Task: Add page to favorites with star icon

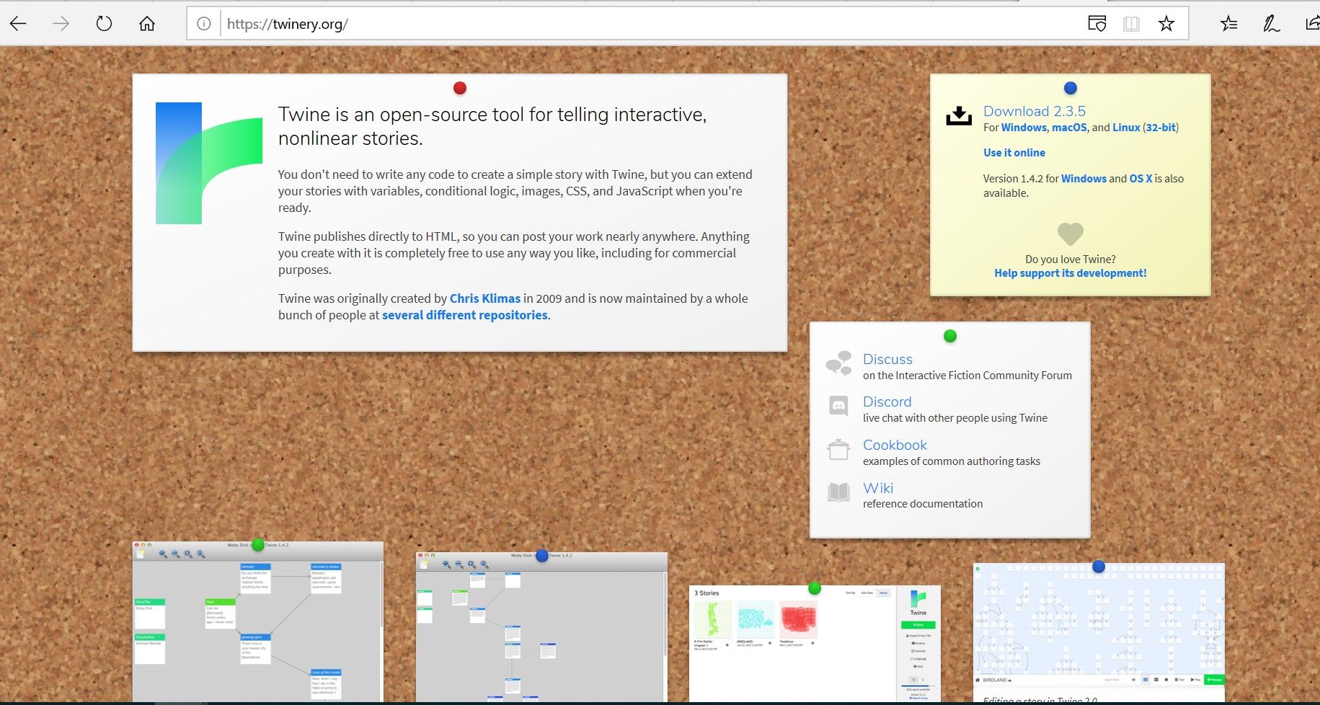Action: click(x=1166, y=24)
